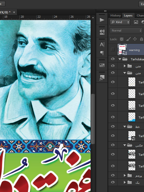Close the open document tab
The width and height of the screenshot is (144, 192).
click(14, 12)
